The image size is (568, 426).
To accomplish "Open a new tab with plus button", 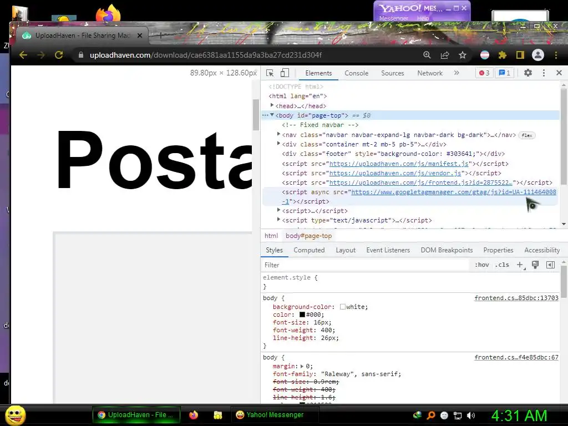I will (161, 35).
